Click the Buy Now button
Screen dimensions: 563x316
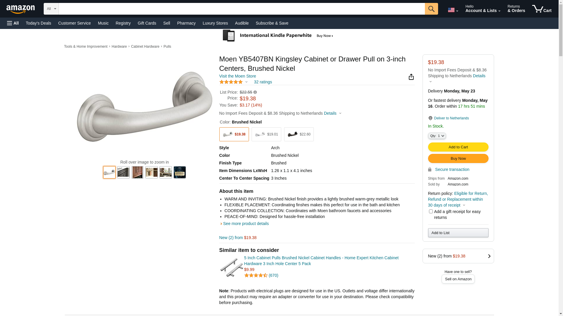(x=458, y=159)
